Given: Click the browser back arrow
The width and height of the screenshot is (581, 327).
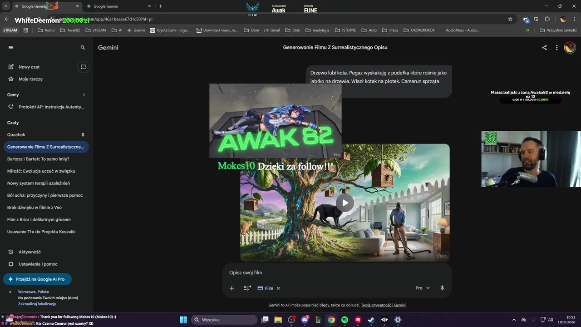Looking at the screenshot, I should pos(6,19).
